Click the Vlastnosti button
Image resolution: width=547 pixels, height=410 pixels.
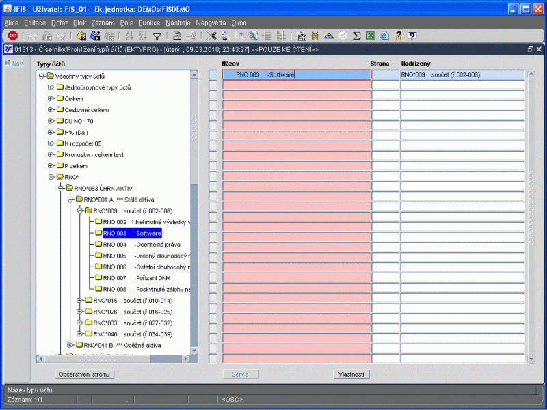(351, 374)
